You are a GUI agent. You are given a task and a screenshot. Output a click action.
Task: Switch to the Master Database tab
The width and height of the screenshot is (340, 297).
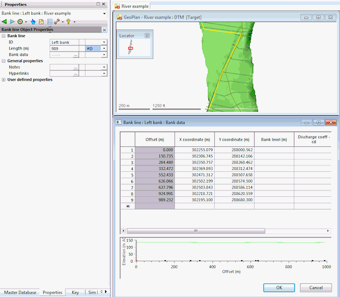[20, 293]
